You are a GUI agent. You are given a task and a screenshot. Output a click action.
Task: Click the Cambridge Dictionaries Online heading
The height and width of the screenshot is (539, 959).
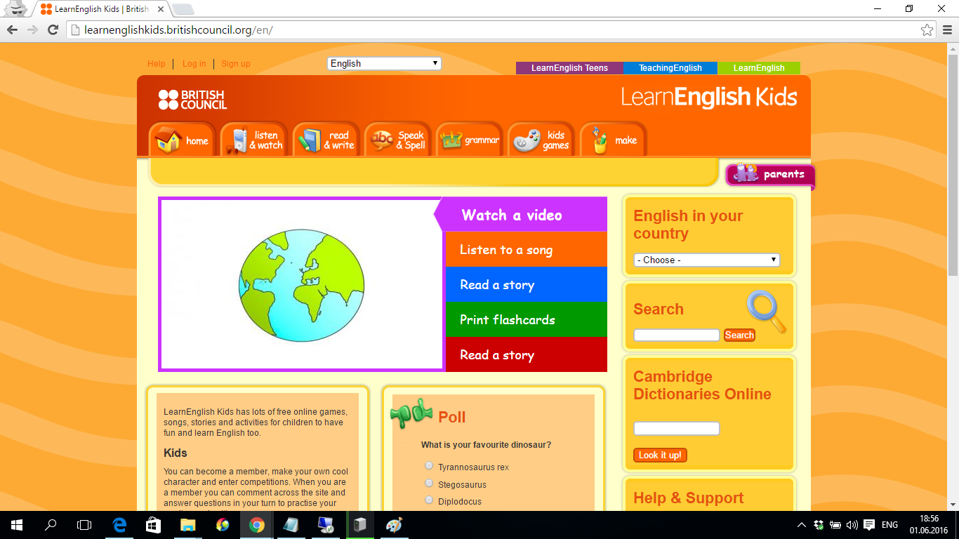702,385
